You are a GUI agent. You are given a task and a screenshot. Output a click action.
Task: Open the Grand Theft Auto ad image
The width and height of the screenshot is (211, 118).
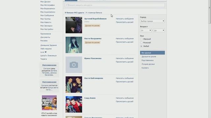[x=49, y=103]
